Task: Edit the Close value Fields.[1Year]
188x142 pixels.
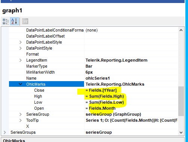Action: click(131, 90)
